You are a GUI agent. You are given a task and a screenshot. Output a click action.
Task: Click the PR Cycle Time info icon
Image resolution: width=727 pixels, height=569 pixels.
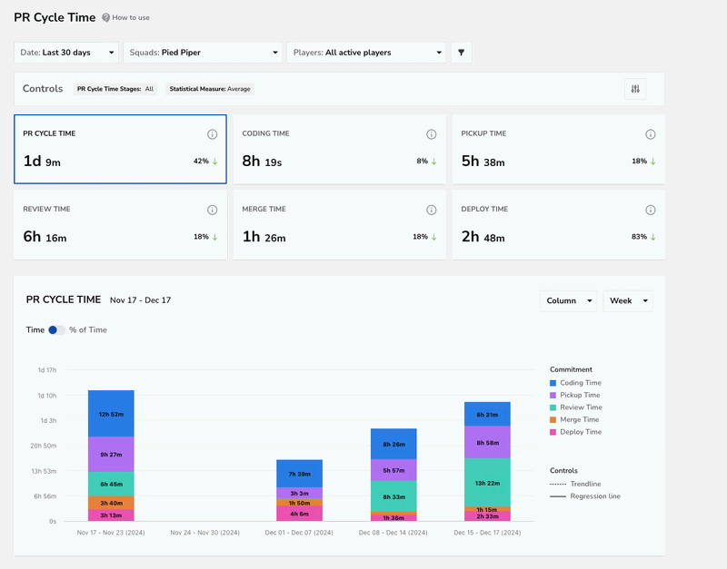[x=212, y=134]
